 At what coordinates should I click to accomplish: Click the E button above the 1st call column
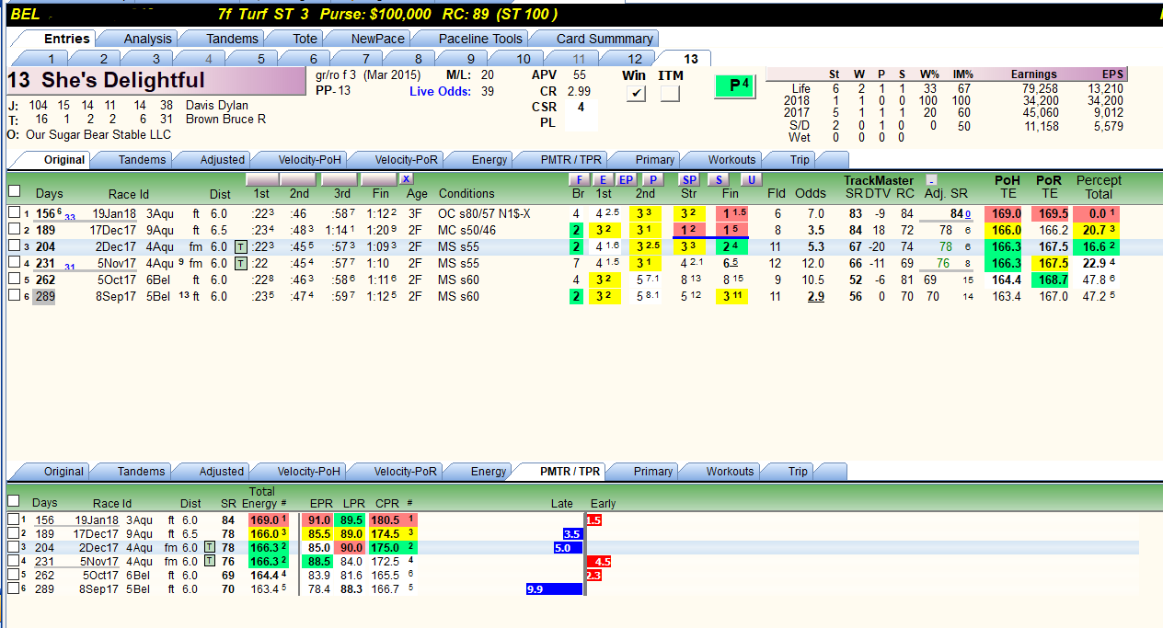[603, 179]
